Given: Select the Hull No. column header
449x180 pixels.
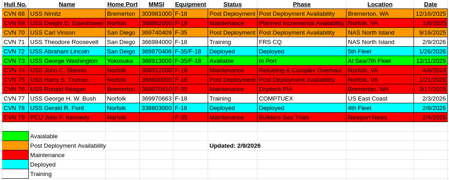Looking at the screenshot, I should tap(15, 4).
